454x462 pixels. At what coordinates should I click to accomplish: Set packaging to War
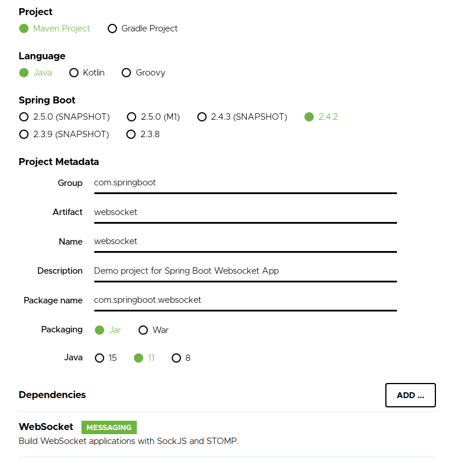pyautogui.click(x=154, y=330)
